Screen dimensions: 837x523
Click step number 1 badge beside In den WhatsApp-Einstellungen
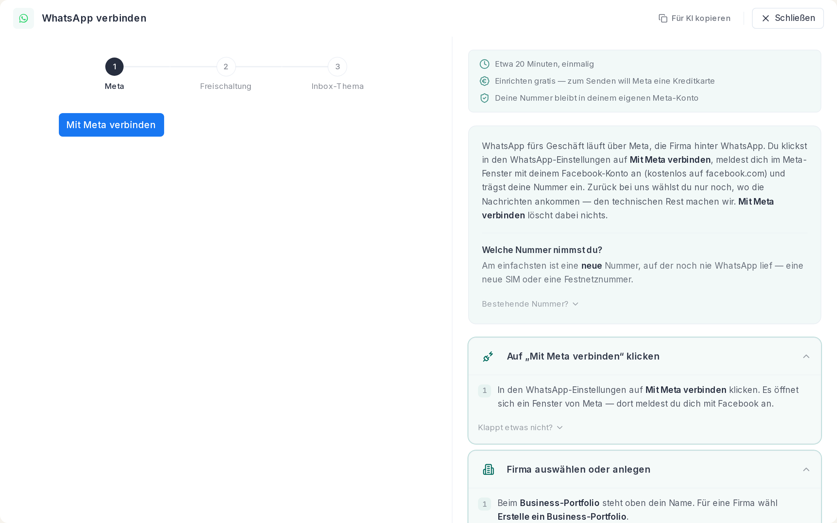click(x=484, y=391)
